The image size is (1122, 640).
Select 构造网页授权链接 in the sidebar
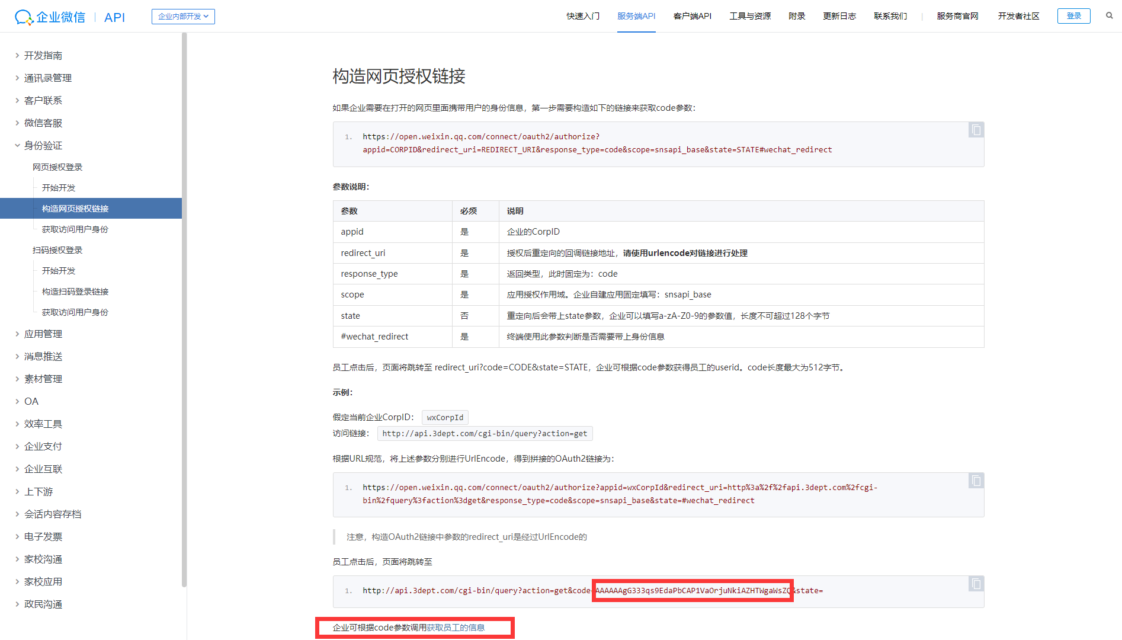tap(91, 209)
